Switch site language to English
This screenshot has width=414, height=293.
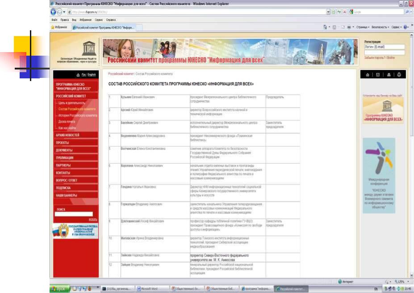point(92,75)
